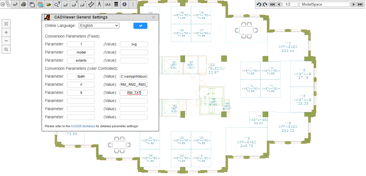The width and height of the screenshot is (366, 176).
Task: Select the compass calibration tool
Action: click(x=99, y=4)
